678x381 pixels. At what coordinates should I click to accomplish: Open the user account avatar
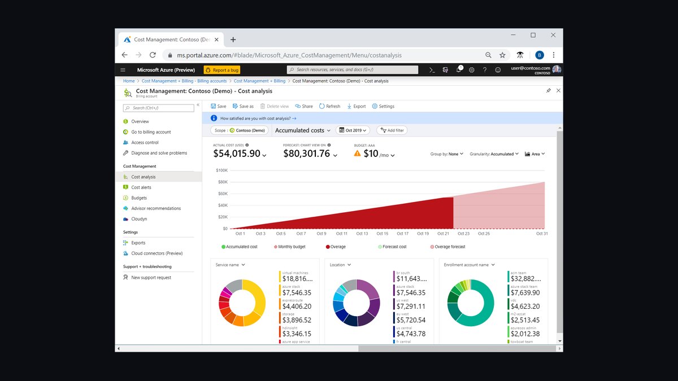[x=557, y=69]
